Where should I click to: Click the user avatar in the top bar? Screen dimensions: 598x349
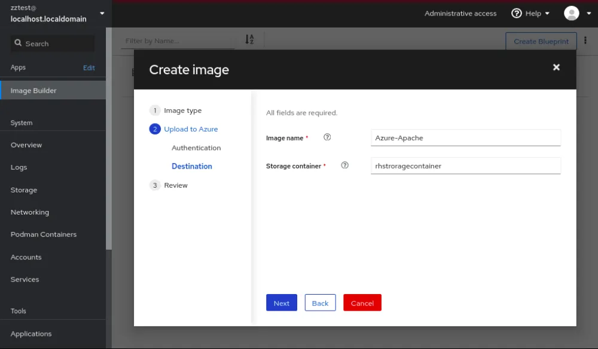coord(571,13)
